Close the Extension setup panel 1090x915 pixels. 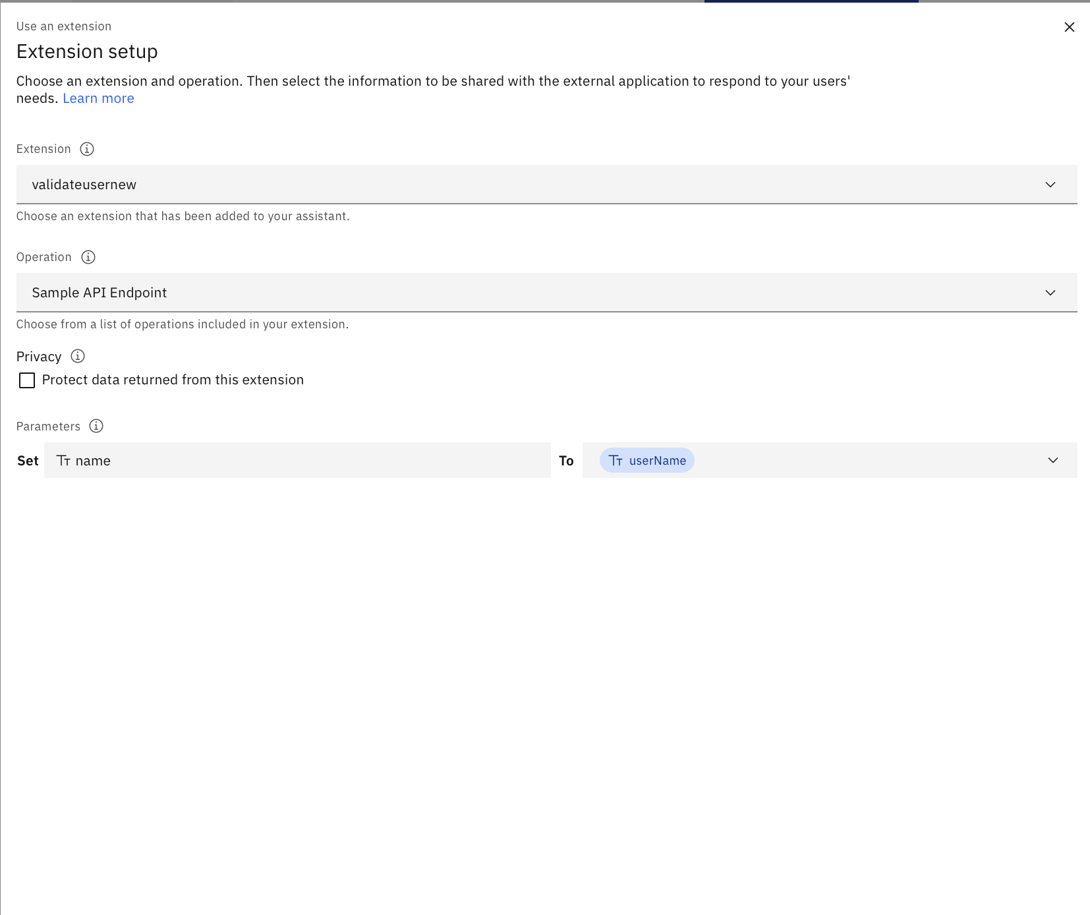tap(1069, 27)
